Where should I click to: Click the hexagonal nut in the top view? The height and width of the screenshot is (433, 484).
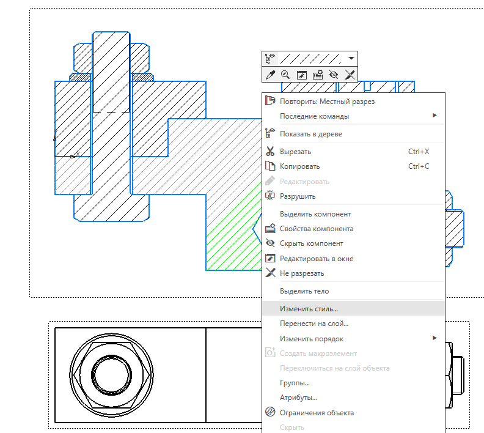pyautogui.click(x=111, y=375)
